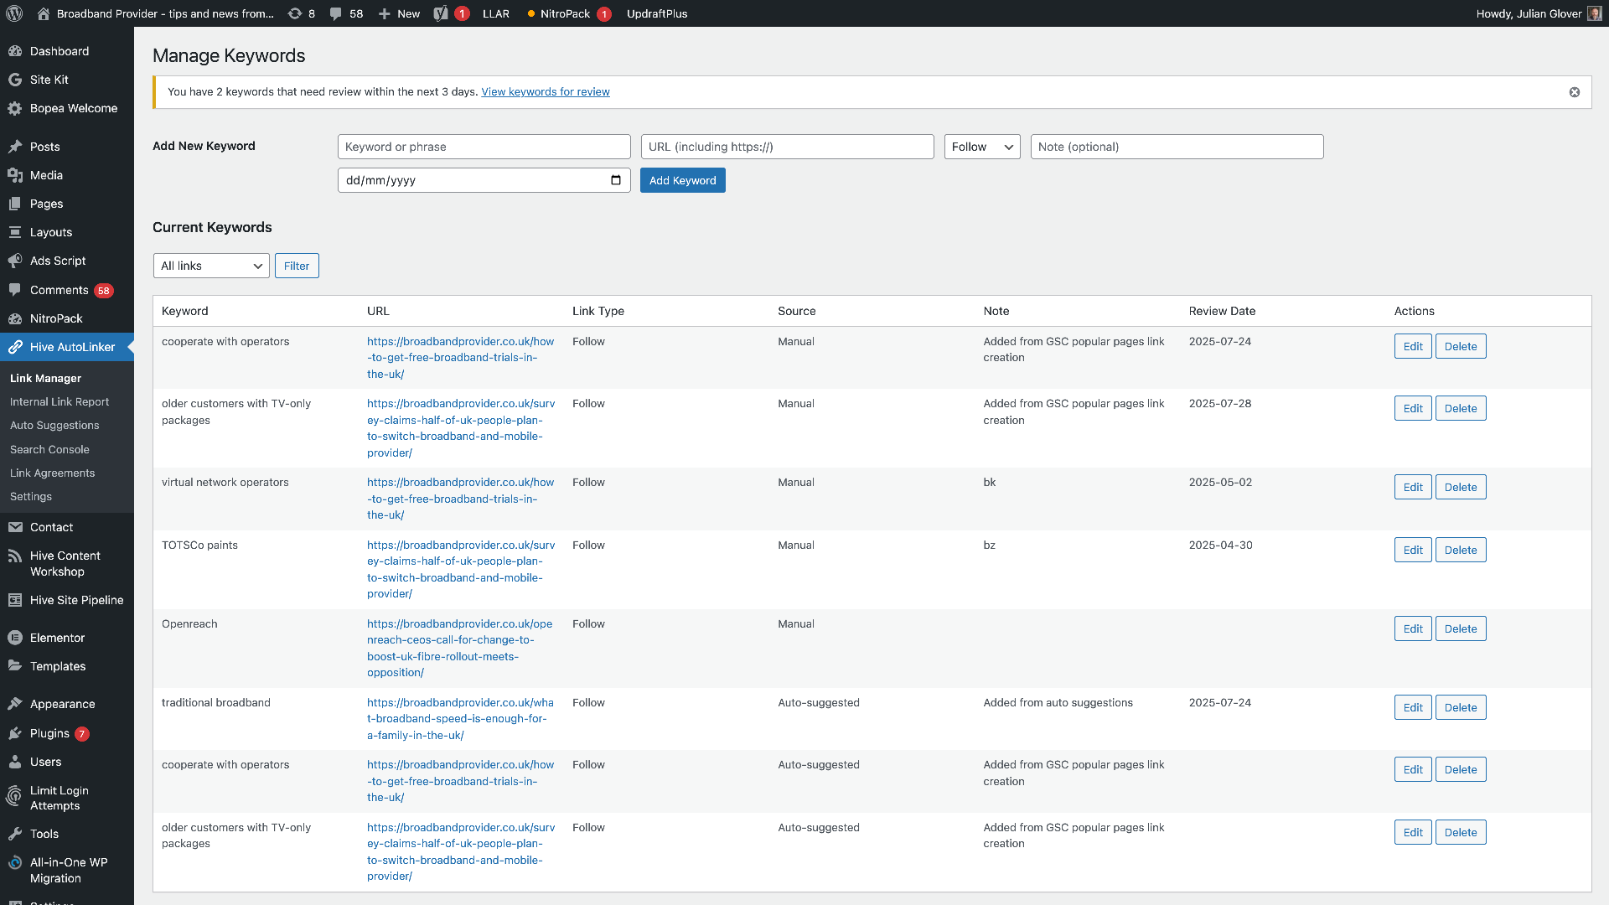Open the NitroPack icon in admin bar
The image size is (1609, 905).
tap(531, 13)
